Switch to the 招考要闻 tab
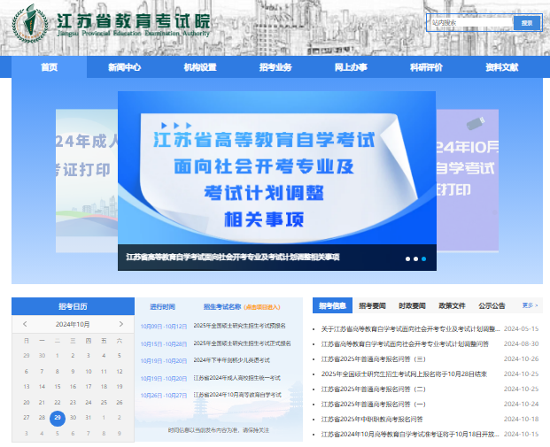The width and height of the screenshot is (550, 447). [372, 305]
